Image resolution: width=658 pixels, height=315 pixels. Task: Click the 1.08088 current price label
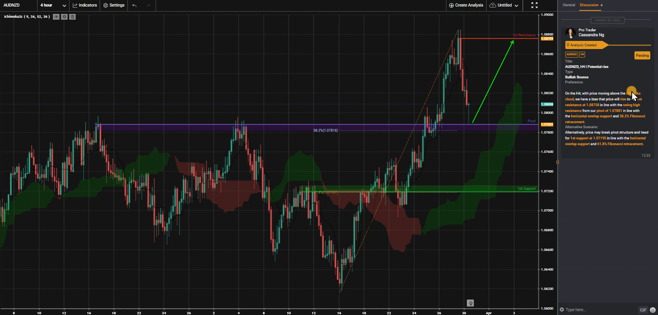tap(547, 104)
